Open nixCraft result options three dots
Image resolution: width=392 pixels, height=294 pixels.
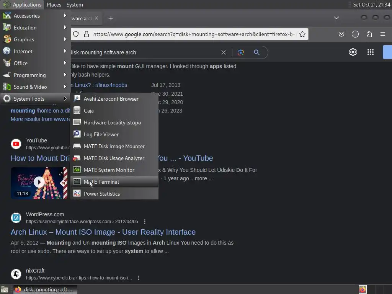(139, 278)
